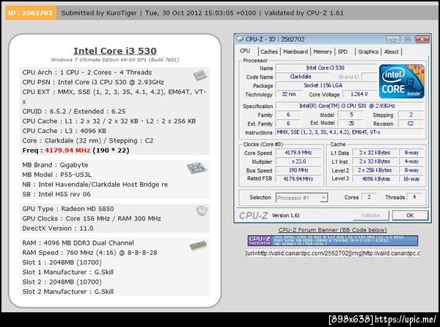This screenshot has height=327, width=440.
Task: Click the RAM Speed : 760 MHz line
Action: click(89, 253)
